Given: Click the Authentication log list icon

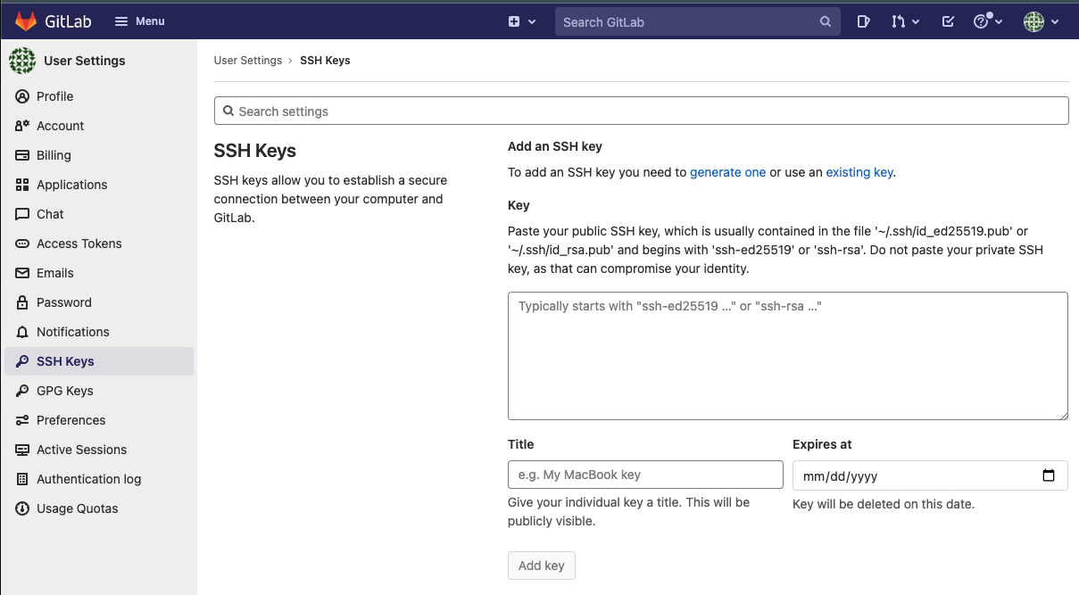Looking at the screenshot, I should point(22,479).
